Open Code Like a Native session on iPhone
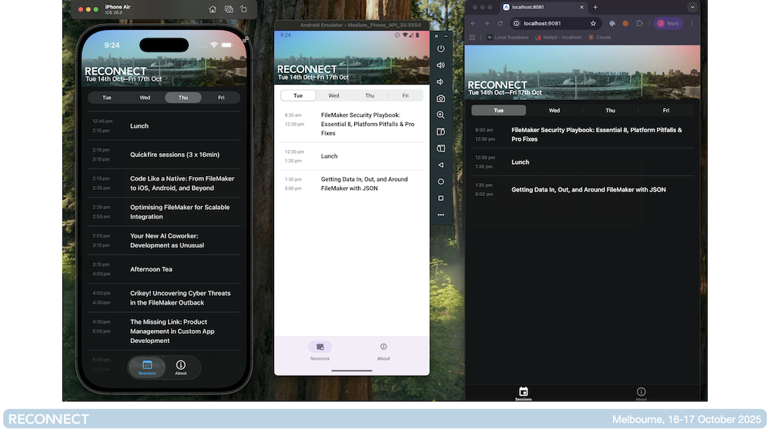The image size is (770, 433). tap(164, 183)
